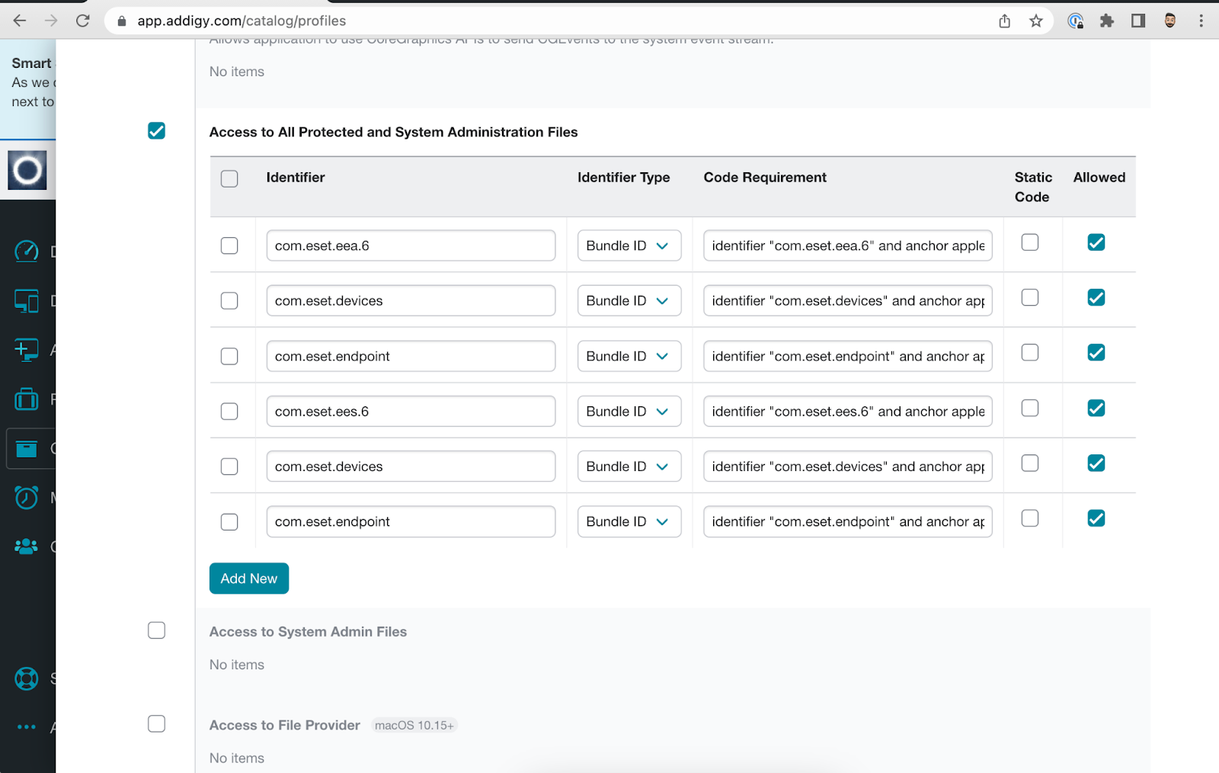Viewport: 1219px width, 773px height.
Task: Open the Identifier Type dropdown for com.eset.endpoint
Action: pyautogui.click(x=629, y=355)
